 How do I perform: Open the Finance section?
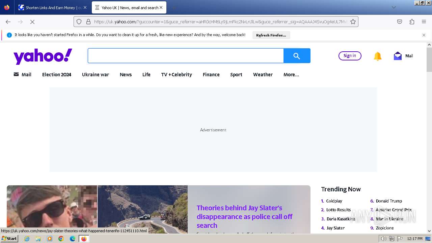point(211,75)
